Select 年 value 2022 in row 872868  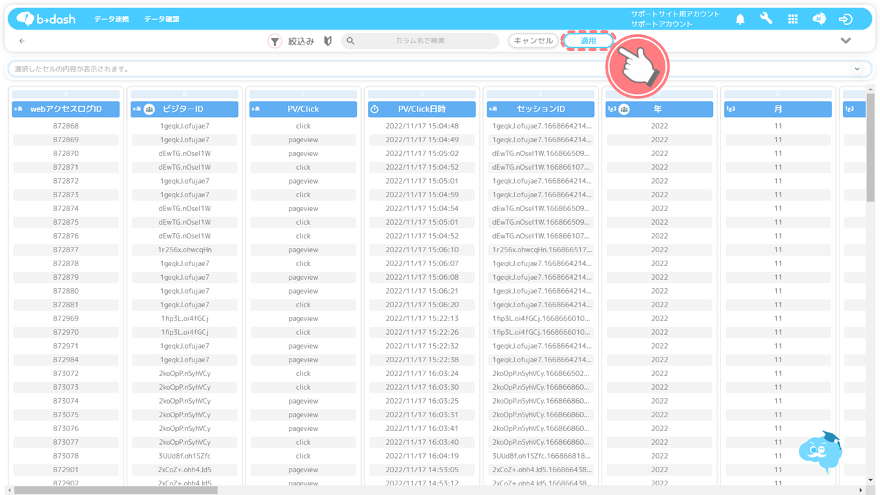(659, 126)
